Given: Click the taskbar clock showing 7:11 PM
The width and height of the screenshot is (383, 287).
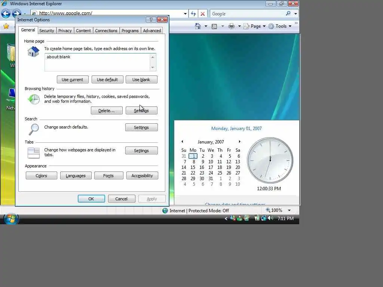Looking at the screenshot, I should 285,218.
